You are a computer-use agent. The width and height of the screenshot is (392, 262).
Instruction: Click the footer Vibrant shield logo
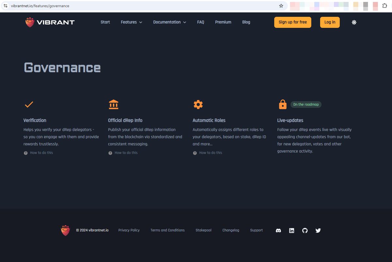(65, 230)
